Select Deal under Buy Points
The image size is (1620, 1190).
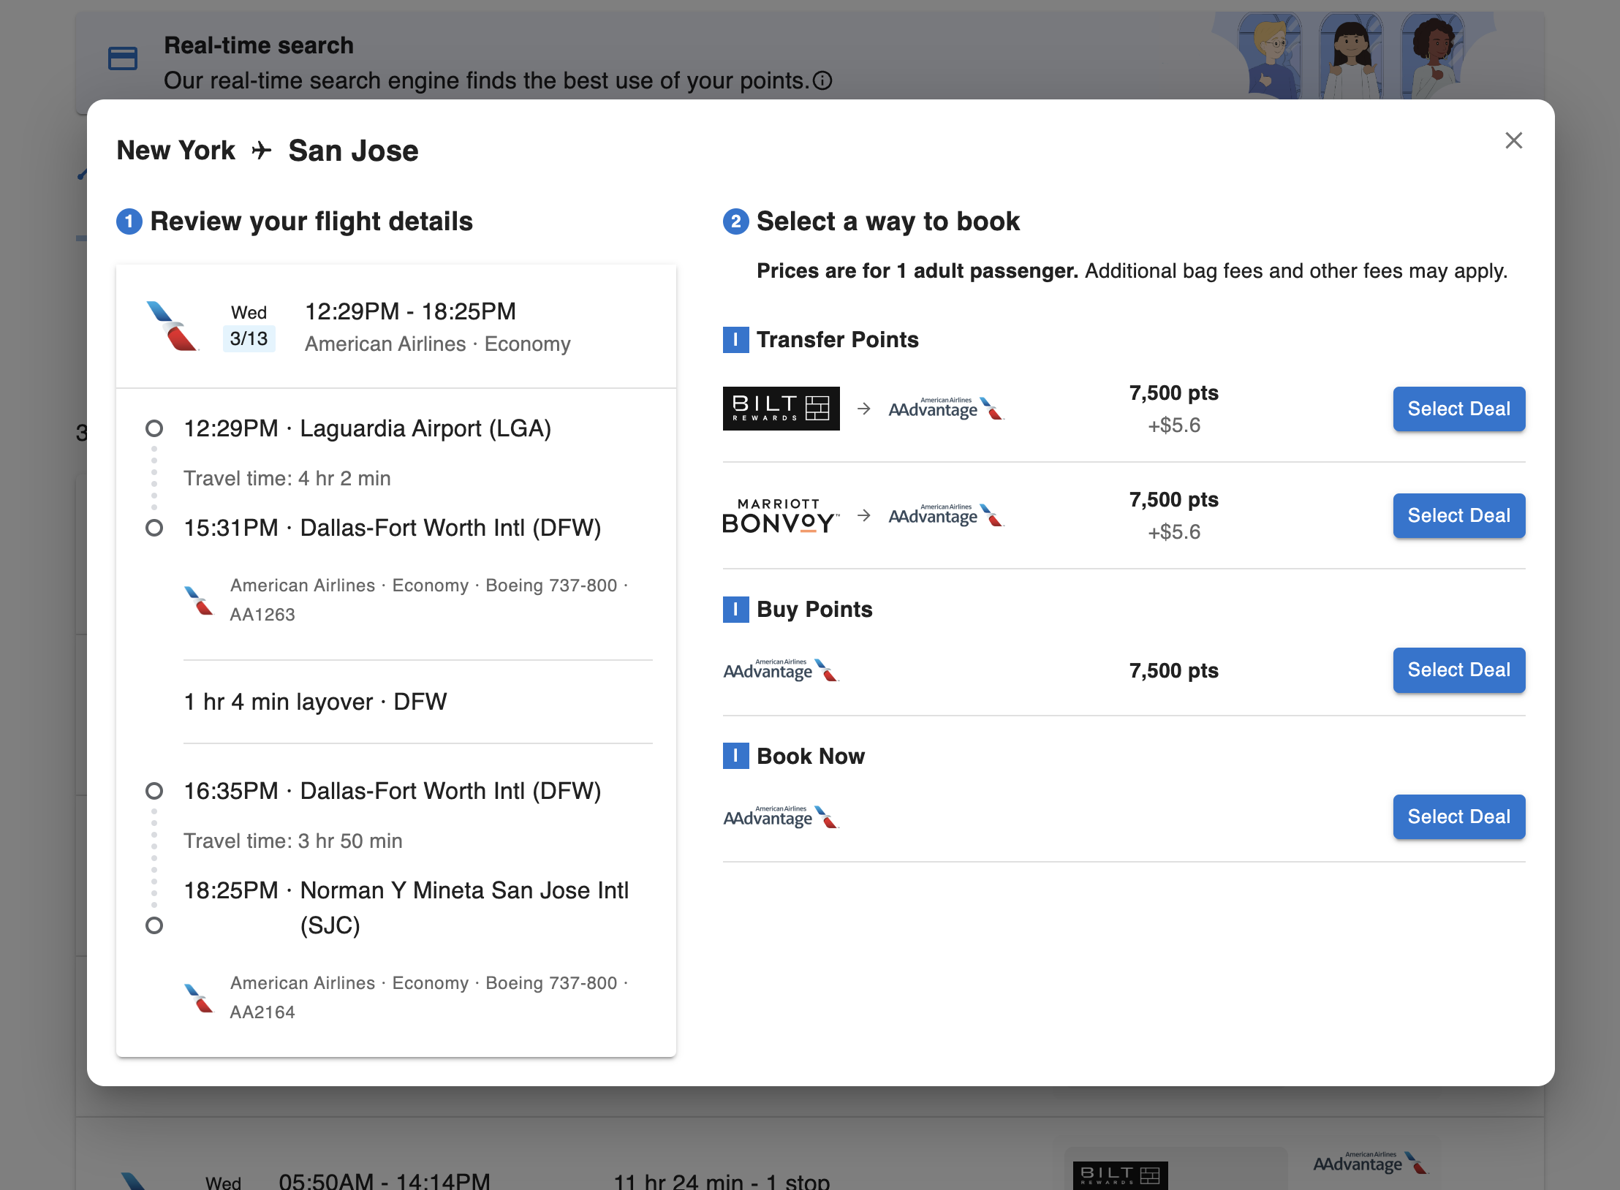[1458, 670]
